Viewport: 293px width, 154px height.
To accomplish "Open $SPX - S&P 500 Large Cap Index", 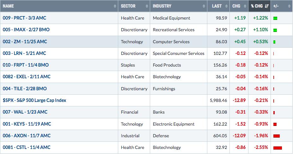I will click(34, 100).
